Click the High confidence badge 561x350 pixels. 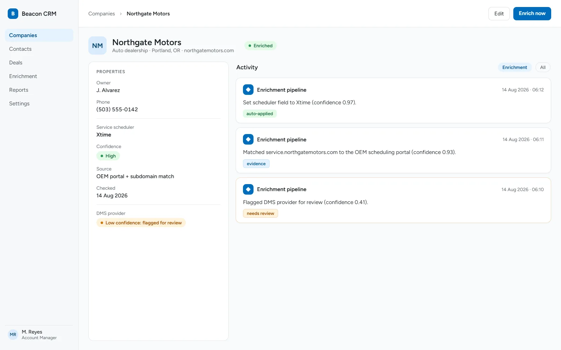pos(108,156)
